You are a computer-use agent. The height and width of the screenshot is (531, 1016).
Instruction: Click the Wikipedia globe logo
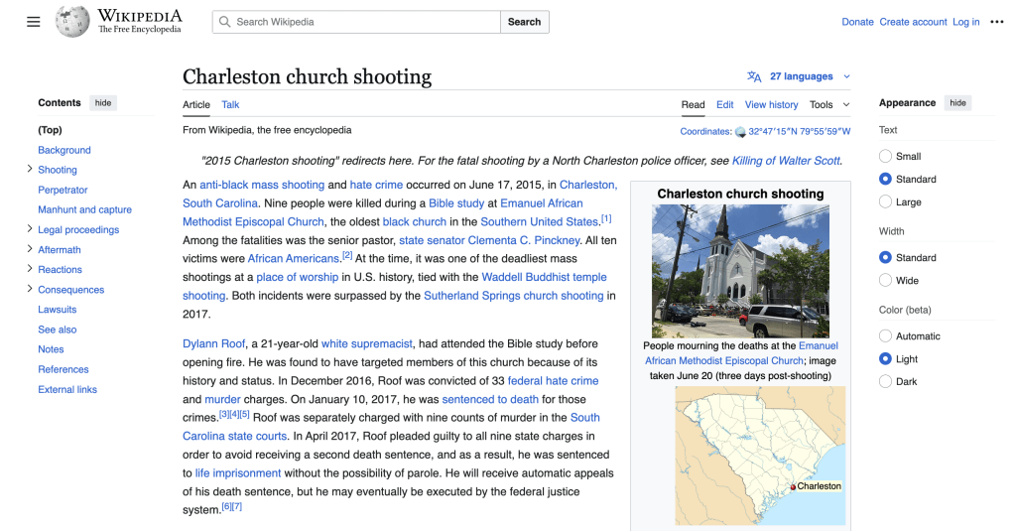point(72,22)
